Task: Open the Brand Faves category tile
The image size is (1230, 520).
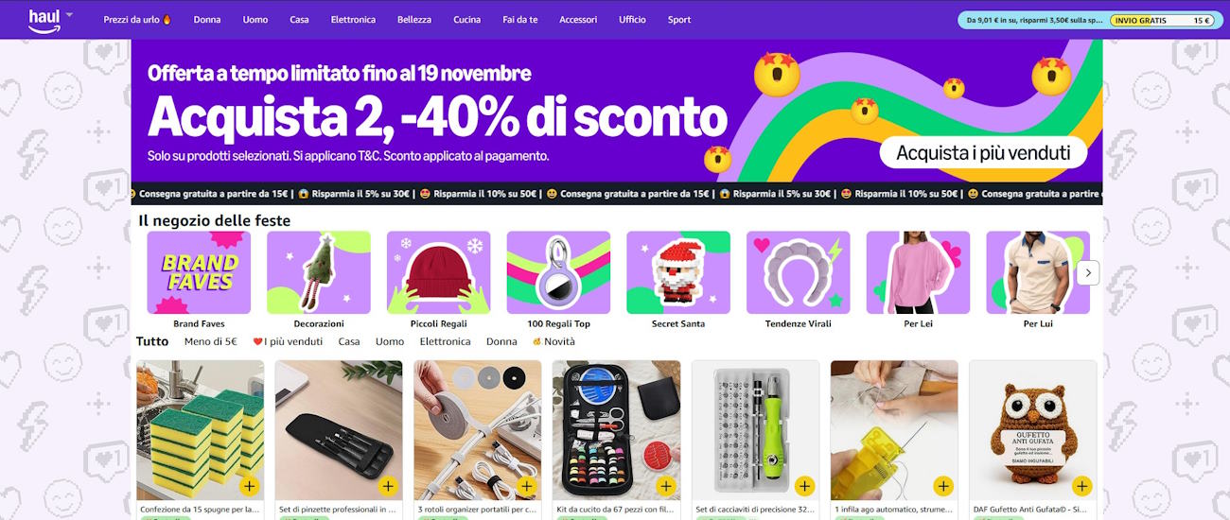Action: click(x=199, y=280)
